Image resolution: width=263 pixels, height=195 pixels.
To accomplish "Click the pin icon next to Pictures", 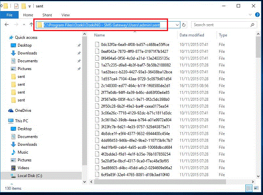I will [79, 69].
